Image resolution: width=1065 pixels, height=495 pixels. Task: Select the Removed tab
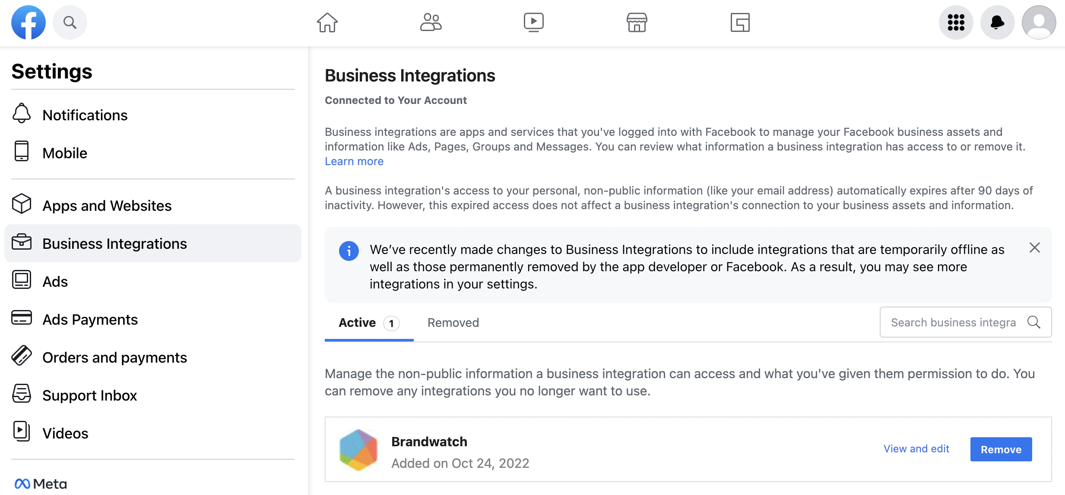[453, 323]
